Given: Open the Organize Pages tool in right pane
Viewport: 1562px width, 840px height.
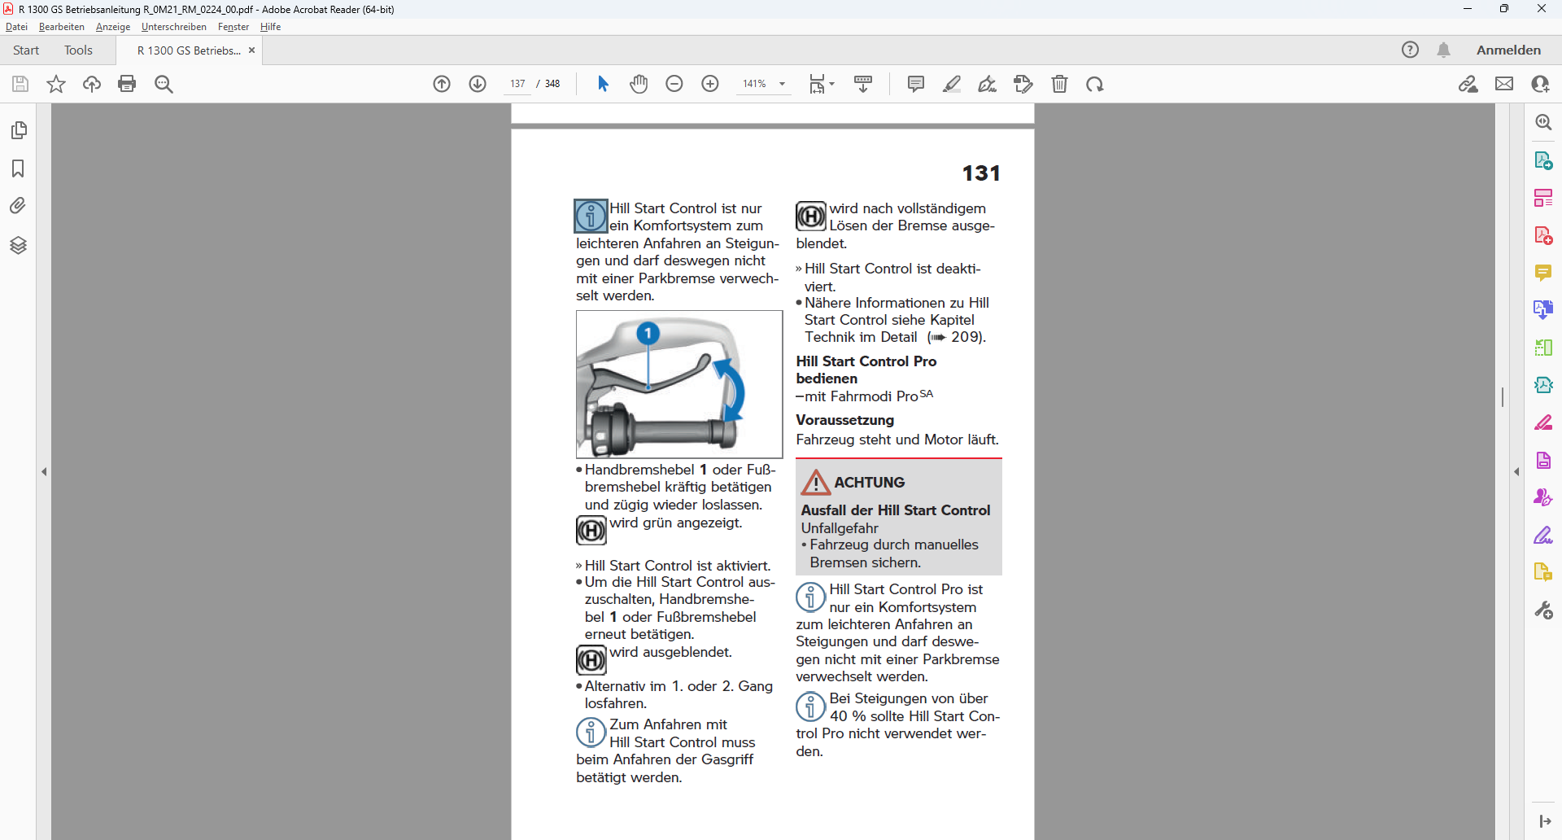Looking at the screenshot, I should (x=1543, y=348).
